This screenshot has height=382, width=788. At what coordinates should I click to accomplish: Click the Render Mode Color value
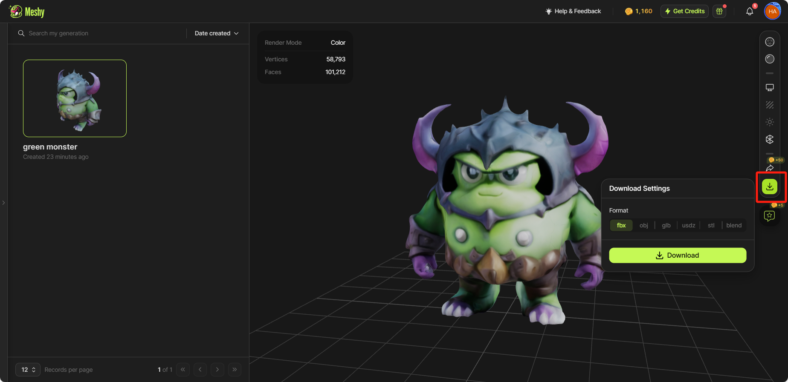[338, 43]
